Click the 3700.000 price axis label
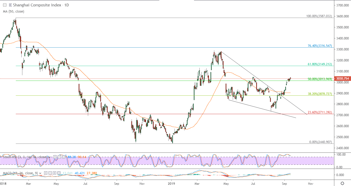This screenshot has width=351, height=186. coord(343,5)
